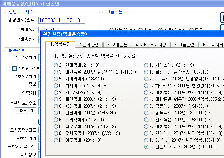Select radio Q. 옐로우캡 2009년

point(146,120)
